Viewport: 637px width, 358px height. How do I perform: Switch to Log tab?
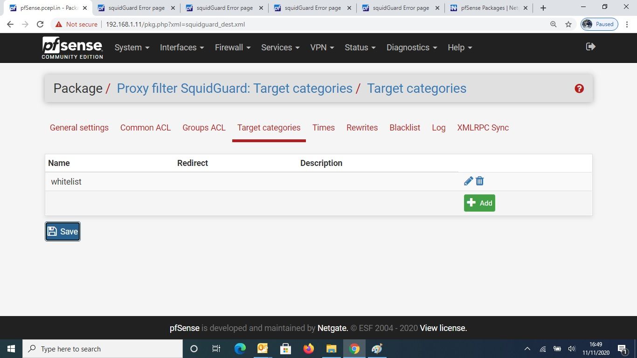tap(439, 128)
